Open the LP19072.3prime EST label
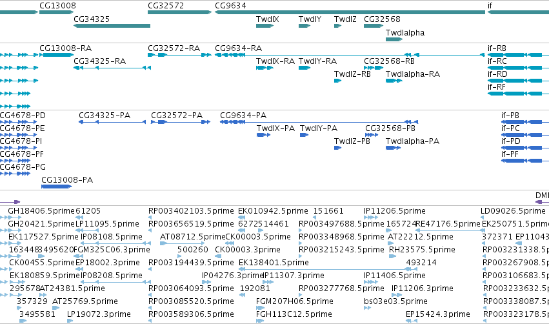The width and height of the screenshot is (549, 324). point(99,314)
